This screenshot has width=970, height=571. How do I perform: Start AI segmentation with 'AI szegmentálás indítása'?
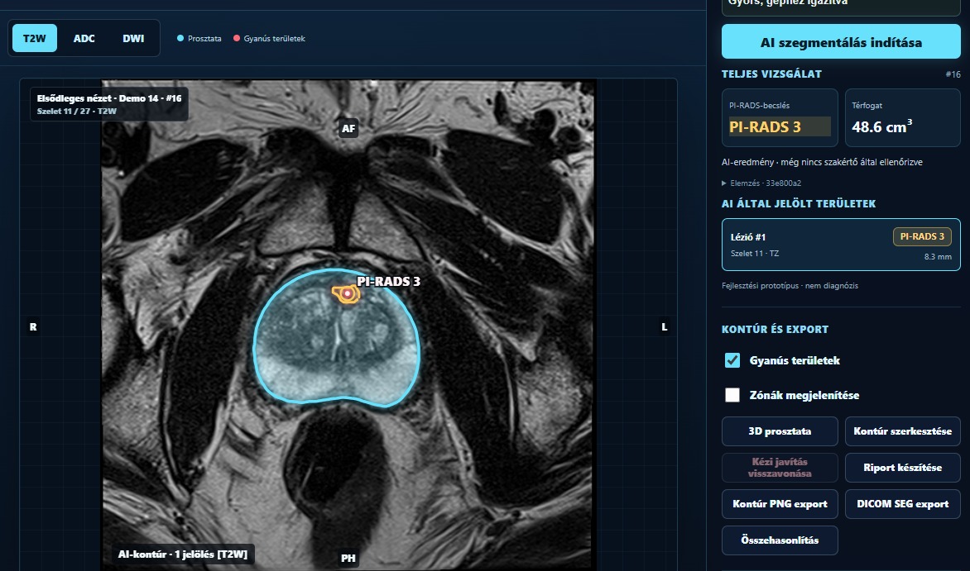(x=841, y=42)
